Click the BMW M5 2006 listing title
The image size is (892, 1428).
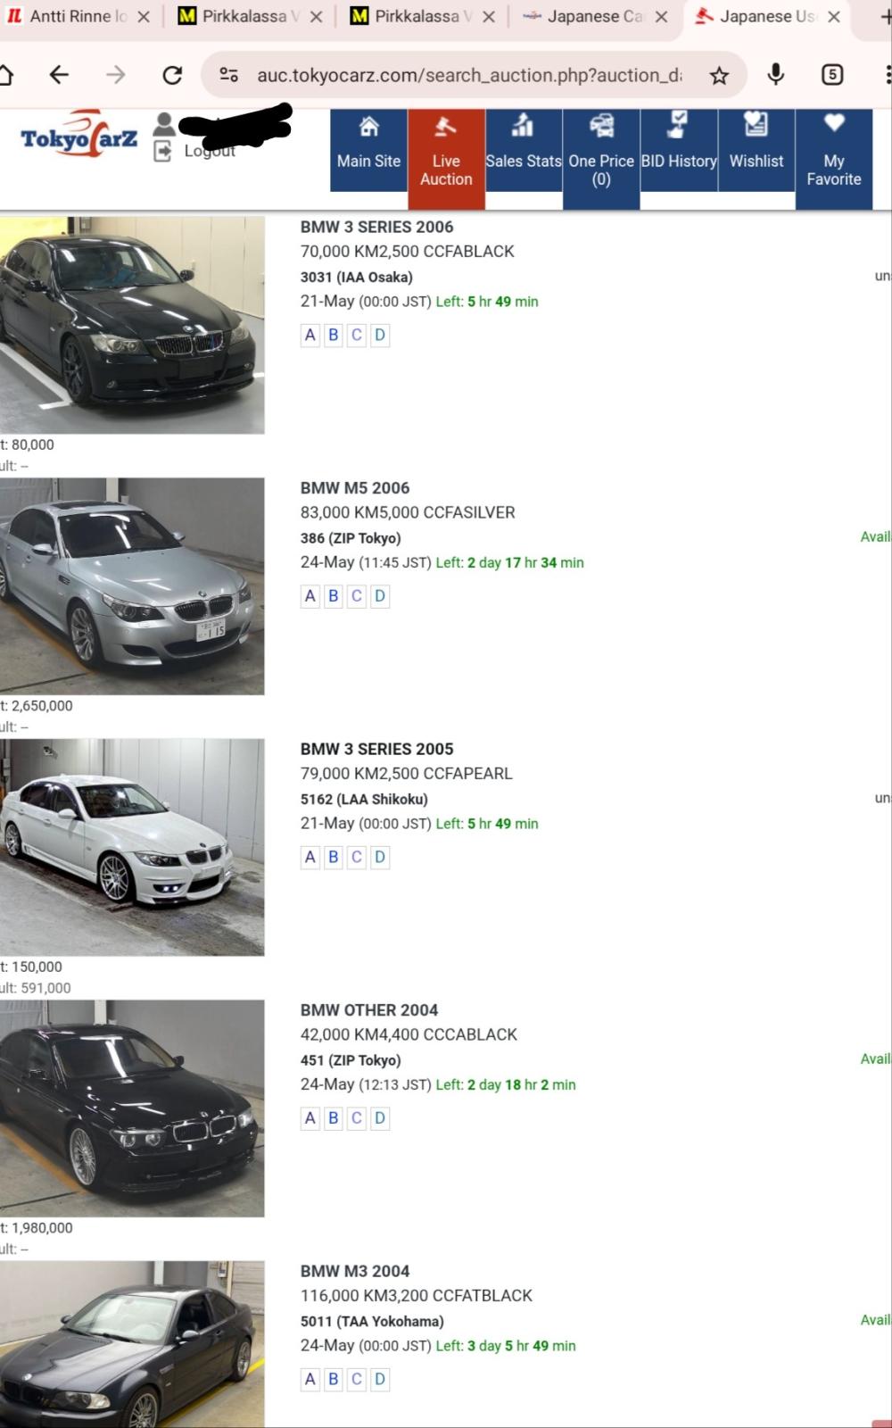355,488
